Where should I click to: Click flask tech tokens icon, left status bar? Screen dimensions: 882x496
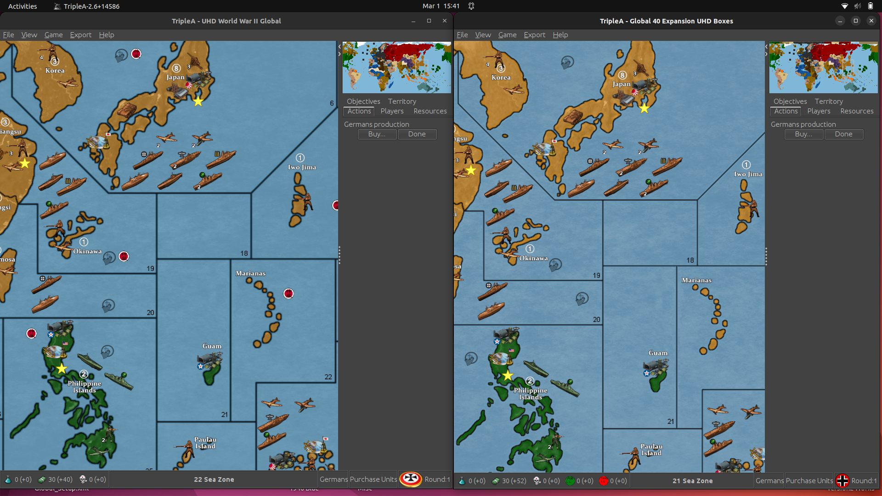point(8,479)
